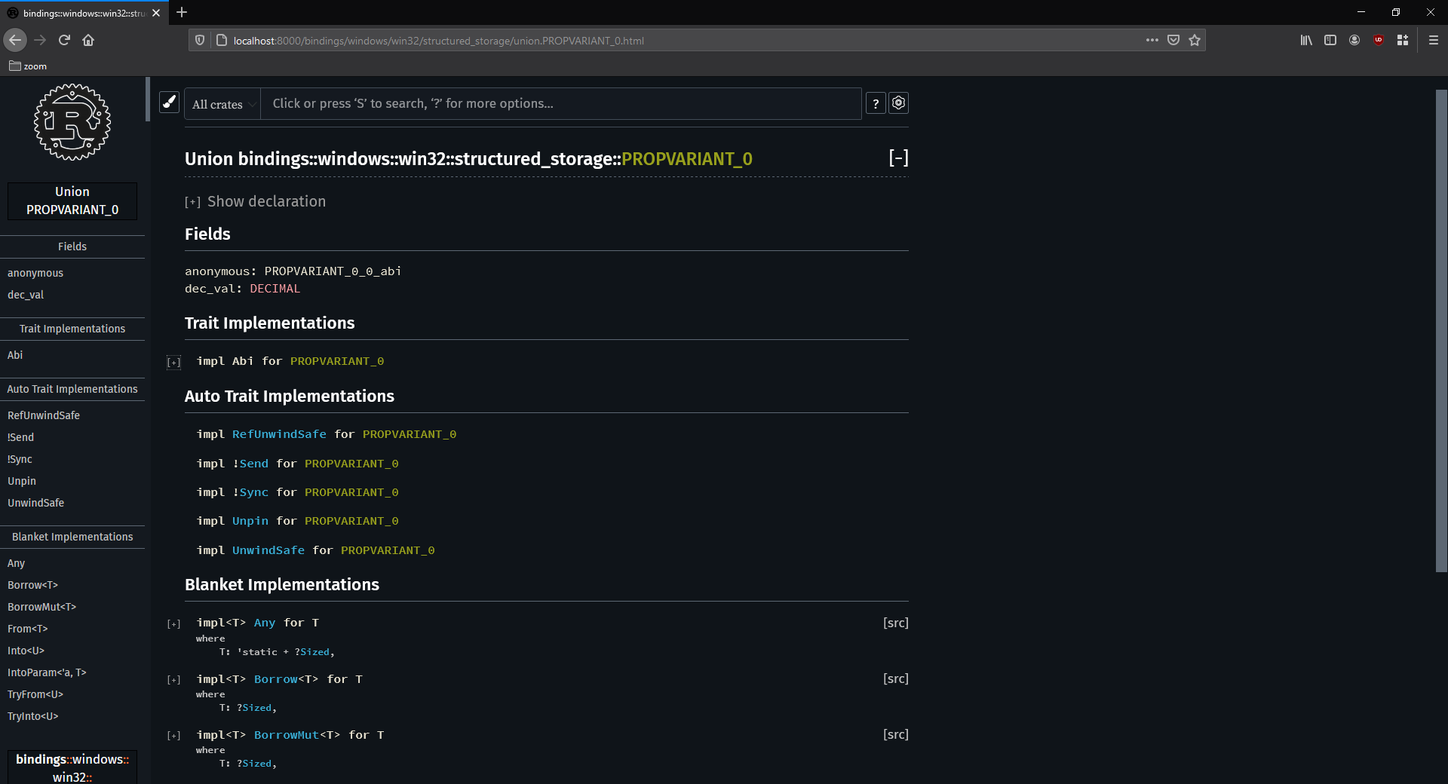The width and height of the screenshot is (1448, 784).
Task: Expand the impl BorrowMut<T> for T block
Action: 173,736
